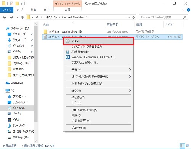This screenshot has width=191, height=149.
Task: Click PC in the address breadcrumb
Action: pyautogui.click(x=37, y=17)
